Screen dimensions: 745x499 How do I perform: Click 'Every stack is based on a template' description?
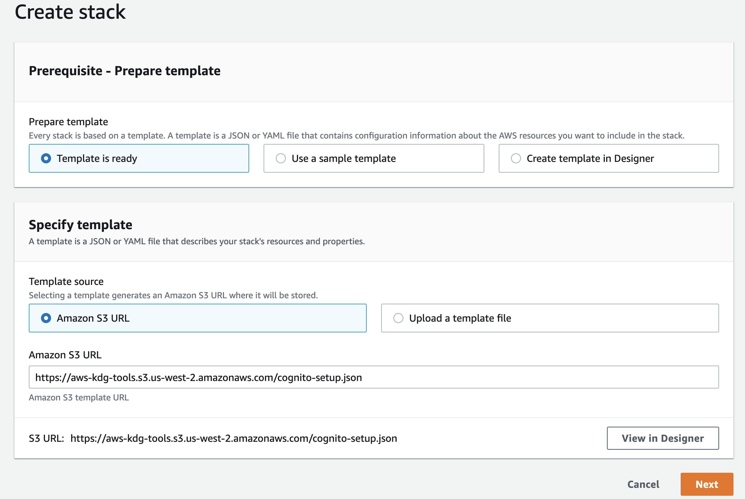pyautogui.click(x=356, y=136)
